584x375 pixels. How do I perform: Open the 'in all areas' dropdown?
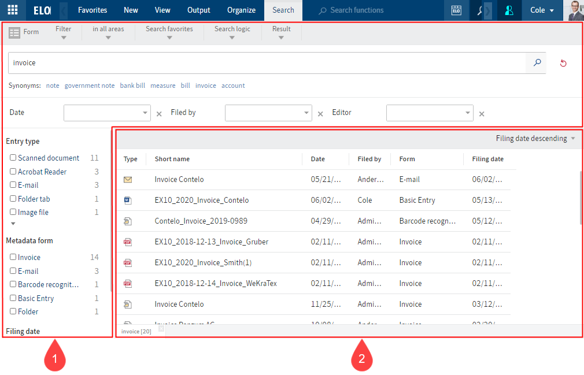pos(108,32)
